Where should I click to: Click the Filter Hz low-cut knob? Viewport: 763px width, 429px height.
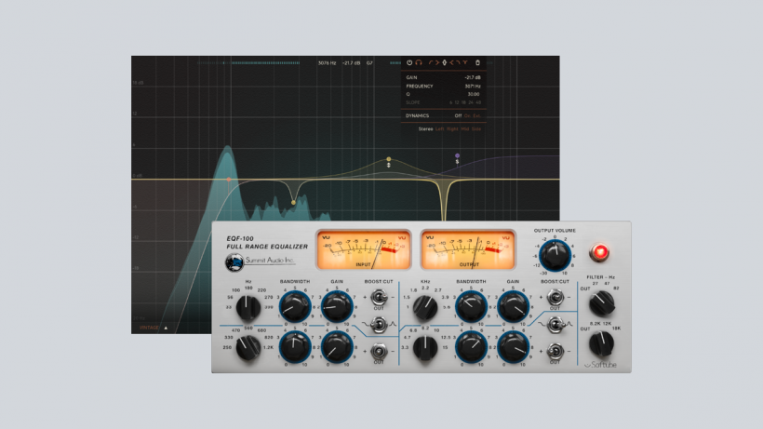[602, 302]
